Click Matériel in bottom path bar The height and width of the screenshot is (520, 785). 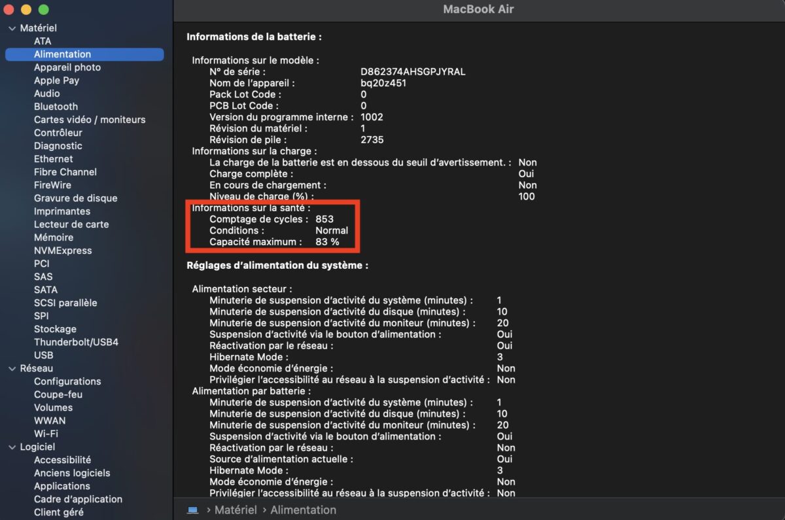235,510
